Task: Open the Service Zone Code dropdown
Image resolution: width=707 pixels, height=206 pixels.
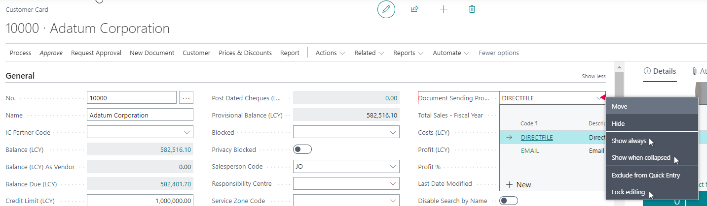Action: pos(393,201)
